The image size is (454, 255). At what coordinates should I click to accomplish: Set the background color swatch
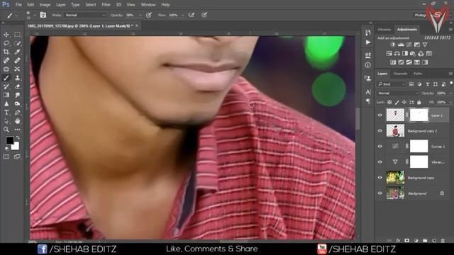(x=16, y=147)
